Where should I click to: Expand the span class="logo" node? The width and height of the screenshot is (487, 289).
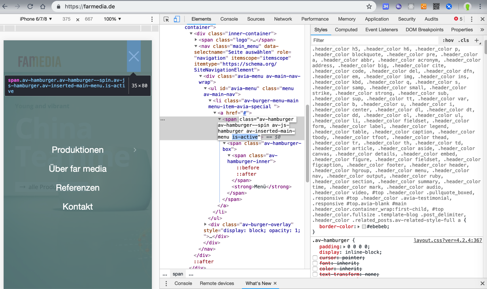(196, 40)
